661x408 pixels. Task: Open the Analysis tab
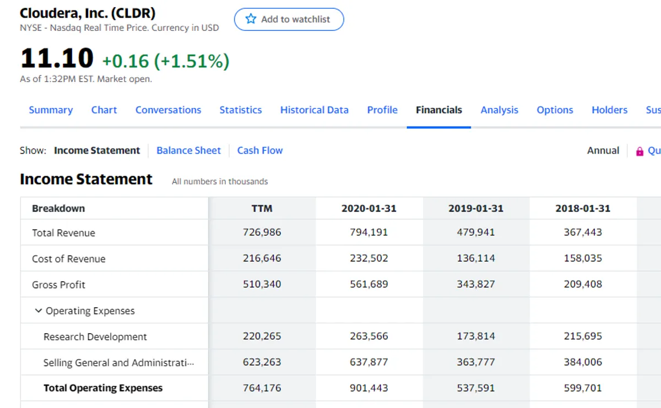[499, 110]
